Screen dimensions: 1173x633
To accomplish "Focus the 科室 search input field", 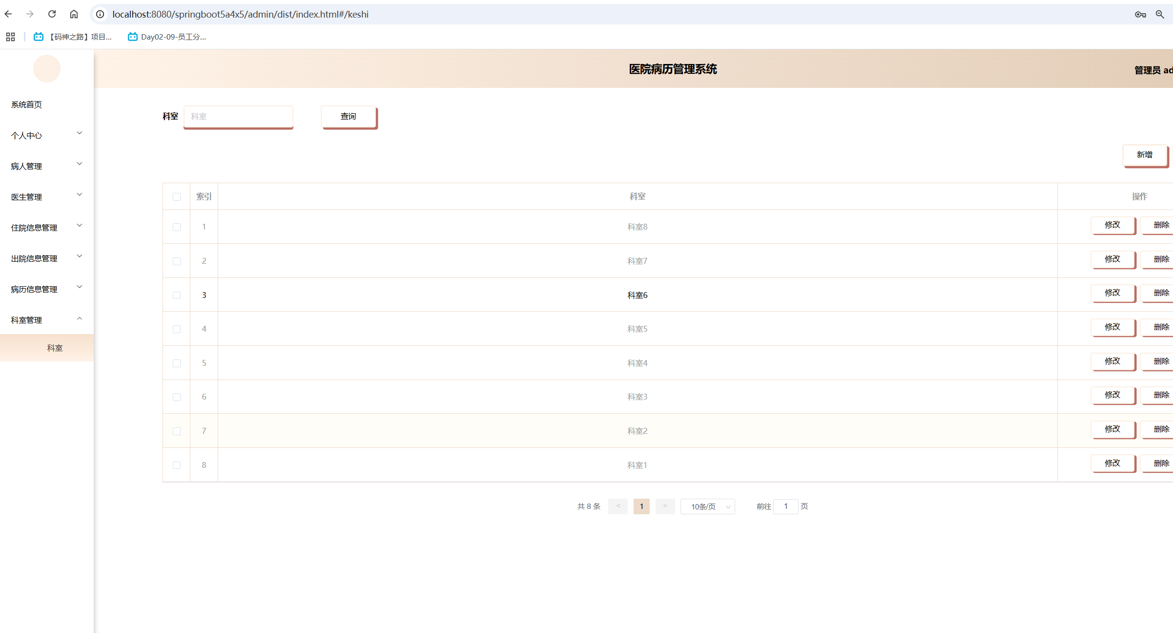I will point(238,117).
